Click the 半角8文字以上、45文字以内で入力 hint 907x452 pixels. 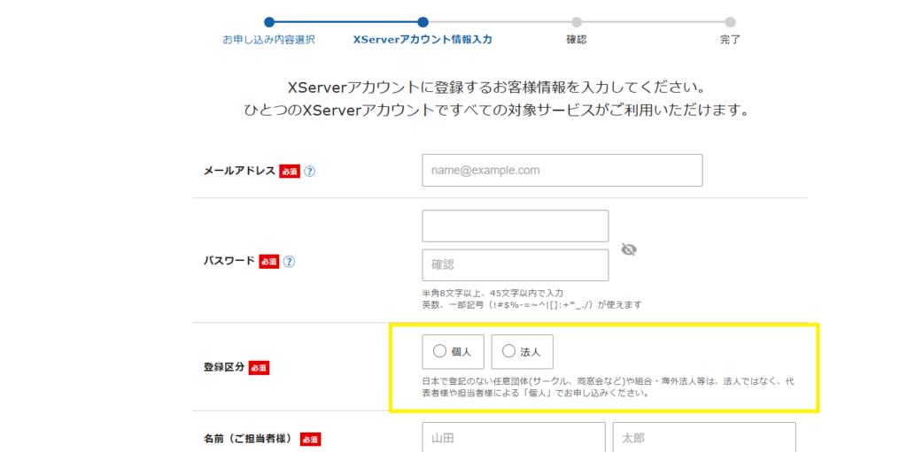pyautogui.click(x=492, y=293)
